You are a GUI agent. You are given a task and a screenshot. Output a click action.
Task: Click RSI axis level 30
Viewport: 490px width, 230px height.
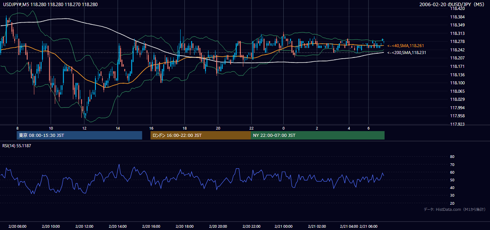[x=452, y=195]
